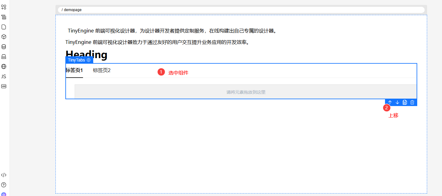The image size is (442, 196).
Task: Open the internationalization globe icon
Action: point(4,66)
